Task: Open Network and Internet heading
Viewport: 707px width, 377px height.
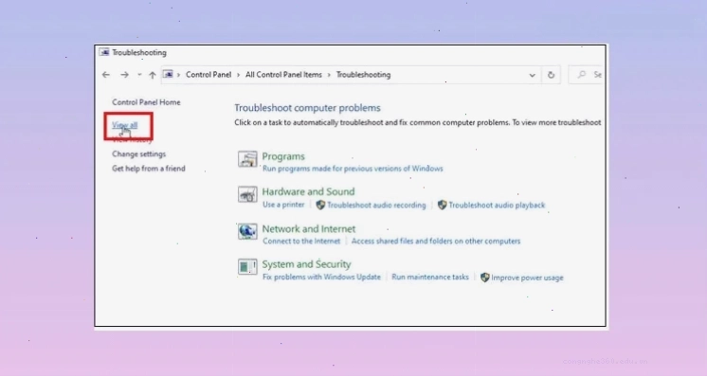Action: 308,229
